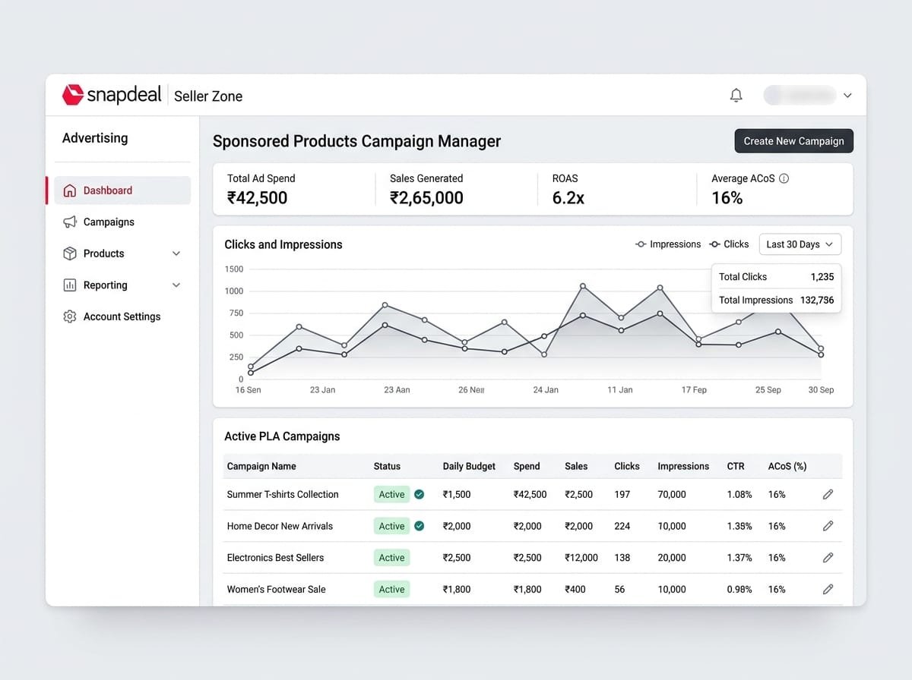Click the Campaigns megaphone icon
This screenshot has height=680, width=912.
pyautogui.click(x=70, y=222)
